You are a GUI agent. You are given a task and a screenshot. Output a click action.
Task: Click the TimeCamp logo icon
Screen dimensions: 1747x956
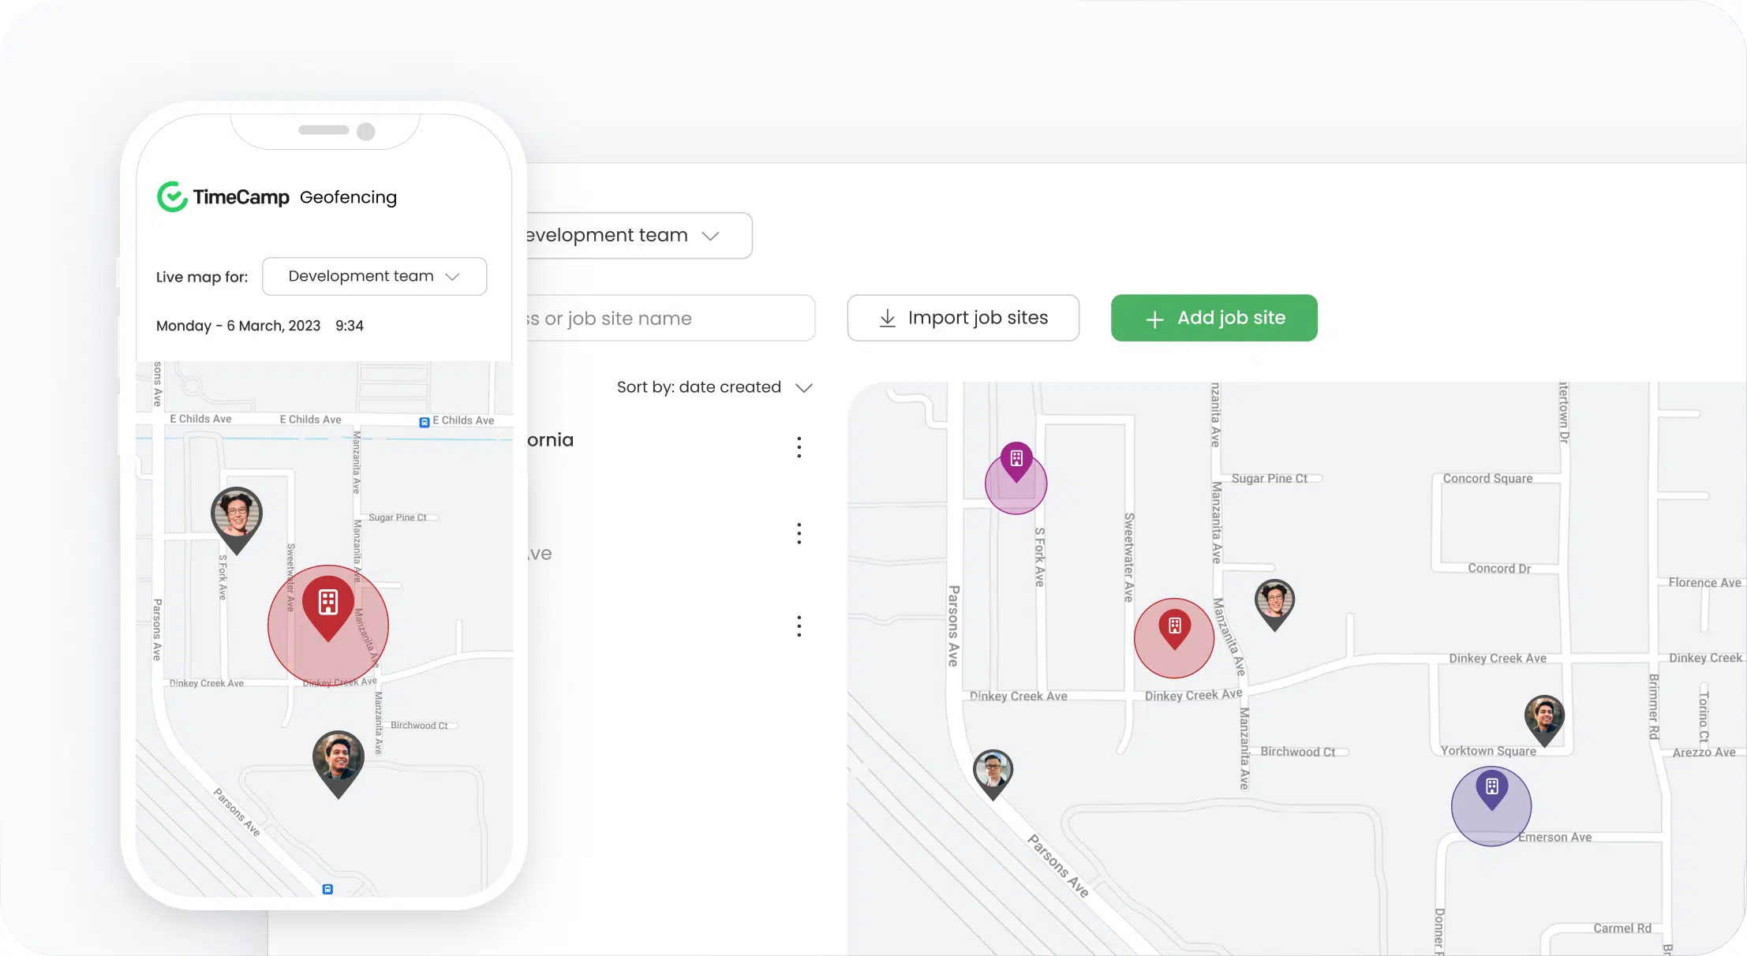pyautogui.click(x=172, y=196)
